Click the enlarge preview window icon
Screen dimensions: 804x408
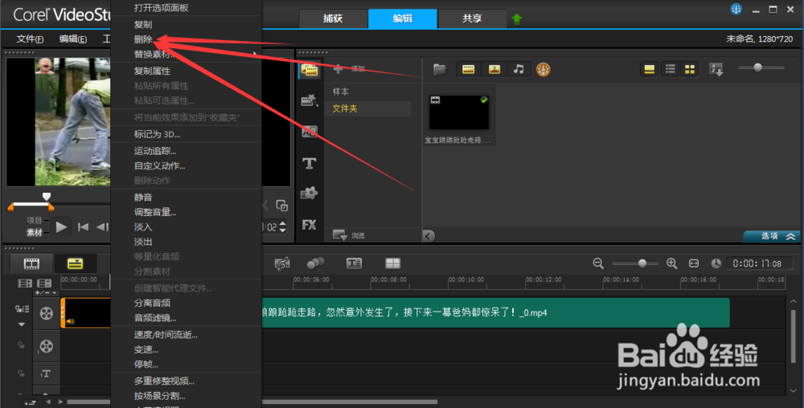tap(281, 206)
